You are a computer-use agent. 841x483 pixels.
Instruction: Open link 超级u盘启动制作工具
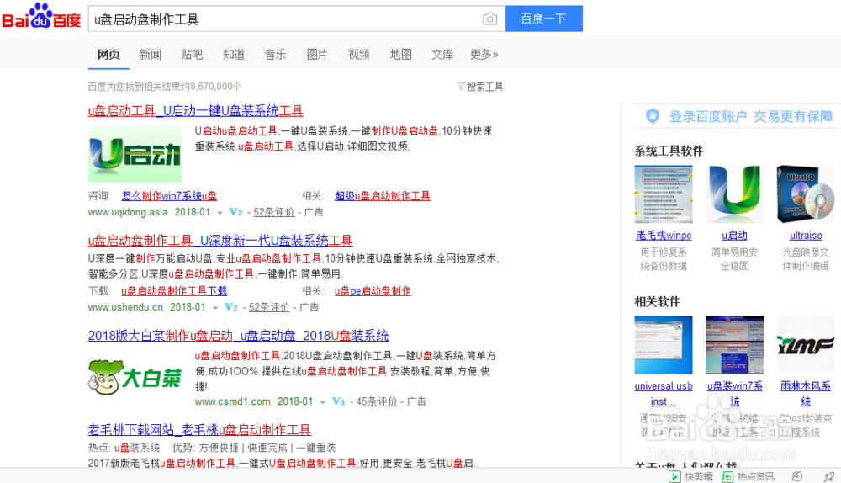[x=383, y=196]
